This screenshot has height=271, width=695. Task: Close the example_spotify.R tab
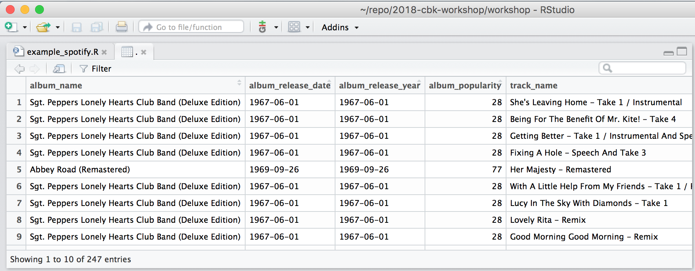tap(105, 52)
